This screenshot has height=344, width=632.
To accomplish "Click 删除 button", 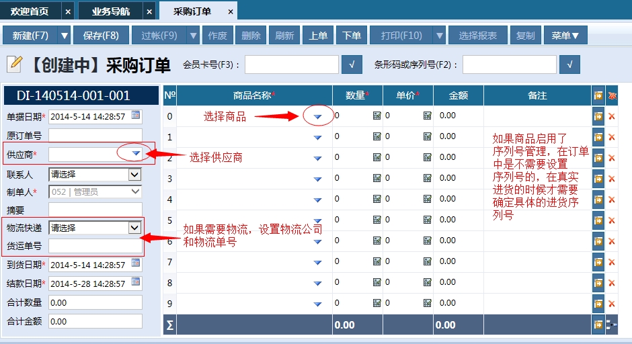I will 251,36.
